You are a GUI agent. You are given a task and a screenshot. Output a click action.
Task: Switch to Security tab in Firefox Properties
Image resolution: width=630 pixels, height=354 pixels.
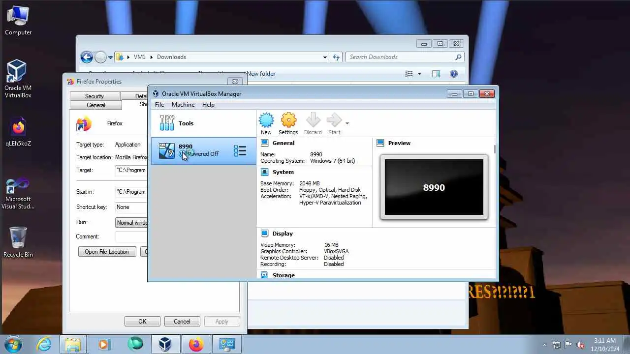(94, 96)
